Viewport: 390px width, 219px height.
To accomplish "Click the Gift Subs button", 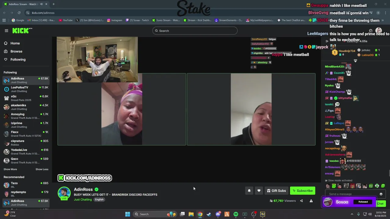I will (x=276, y=191).
